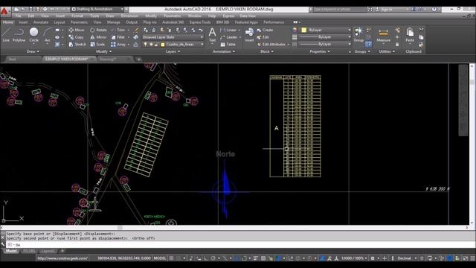Toggle the layer on/off lightbulb icon

point(146,45)
